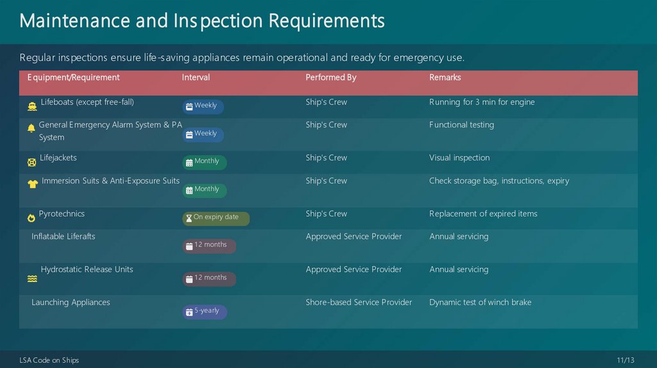657x368 pixels.
Task: Click the Equipment/Requirement column header
Action: coord(73,78)
